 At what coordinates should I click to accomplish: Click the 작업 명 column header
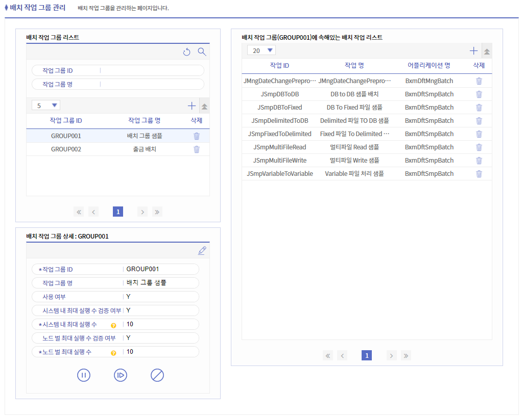[354, 66]
